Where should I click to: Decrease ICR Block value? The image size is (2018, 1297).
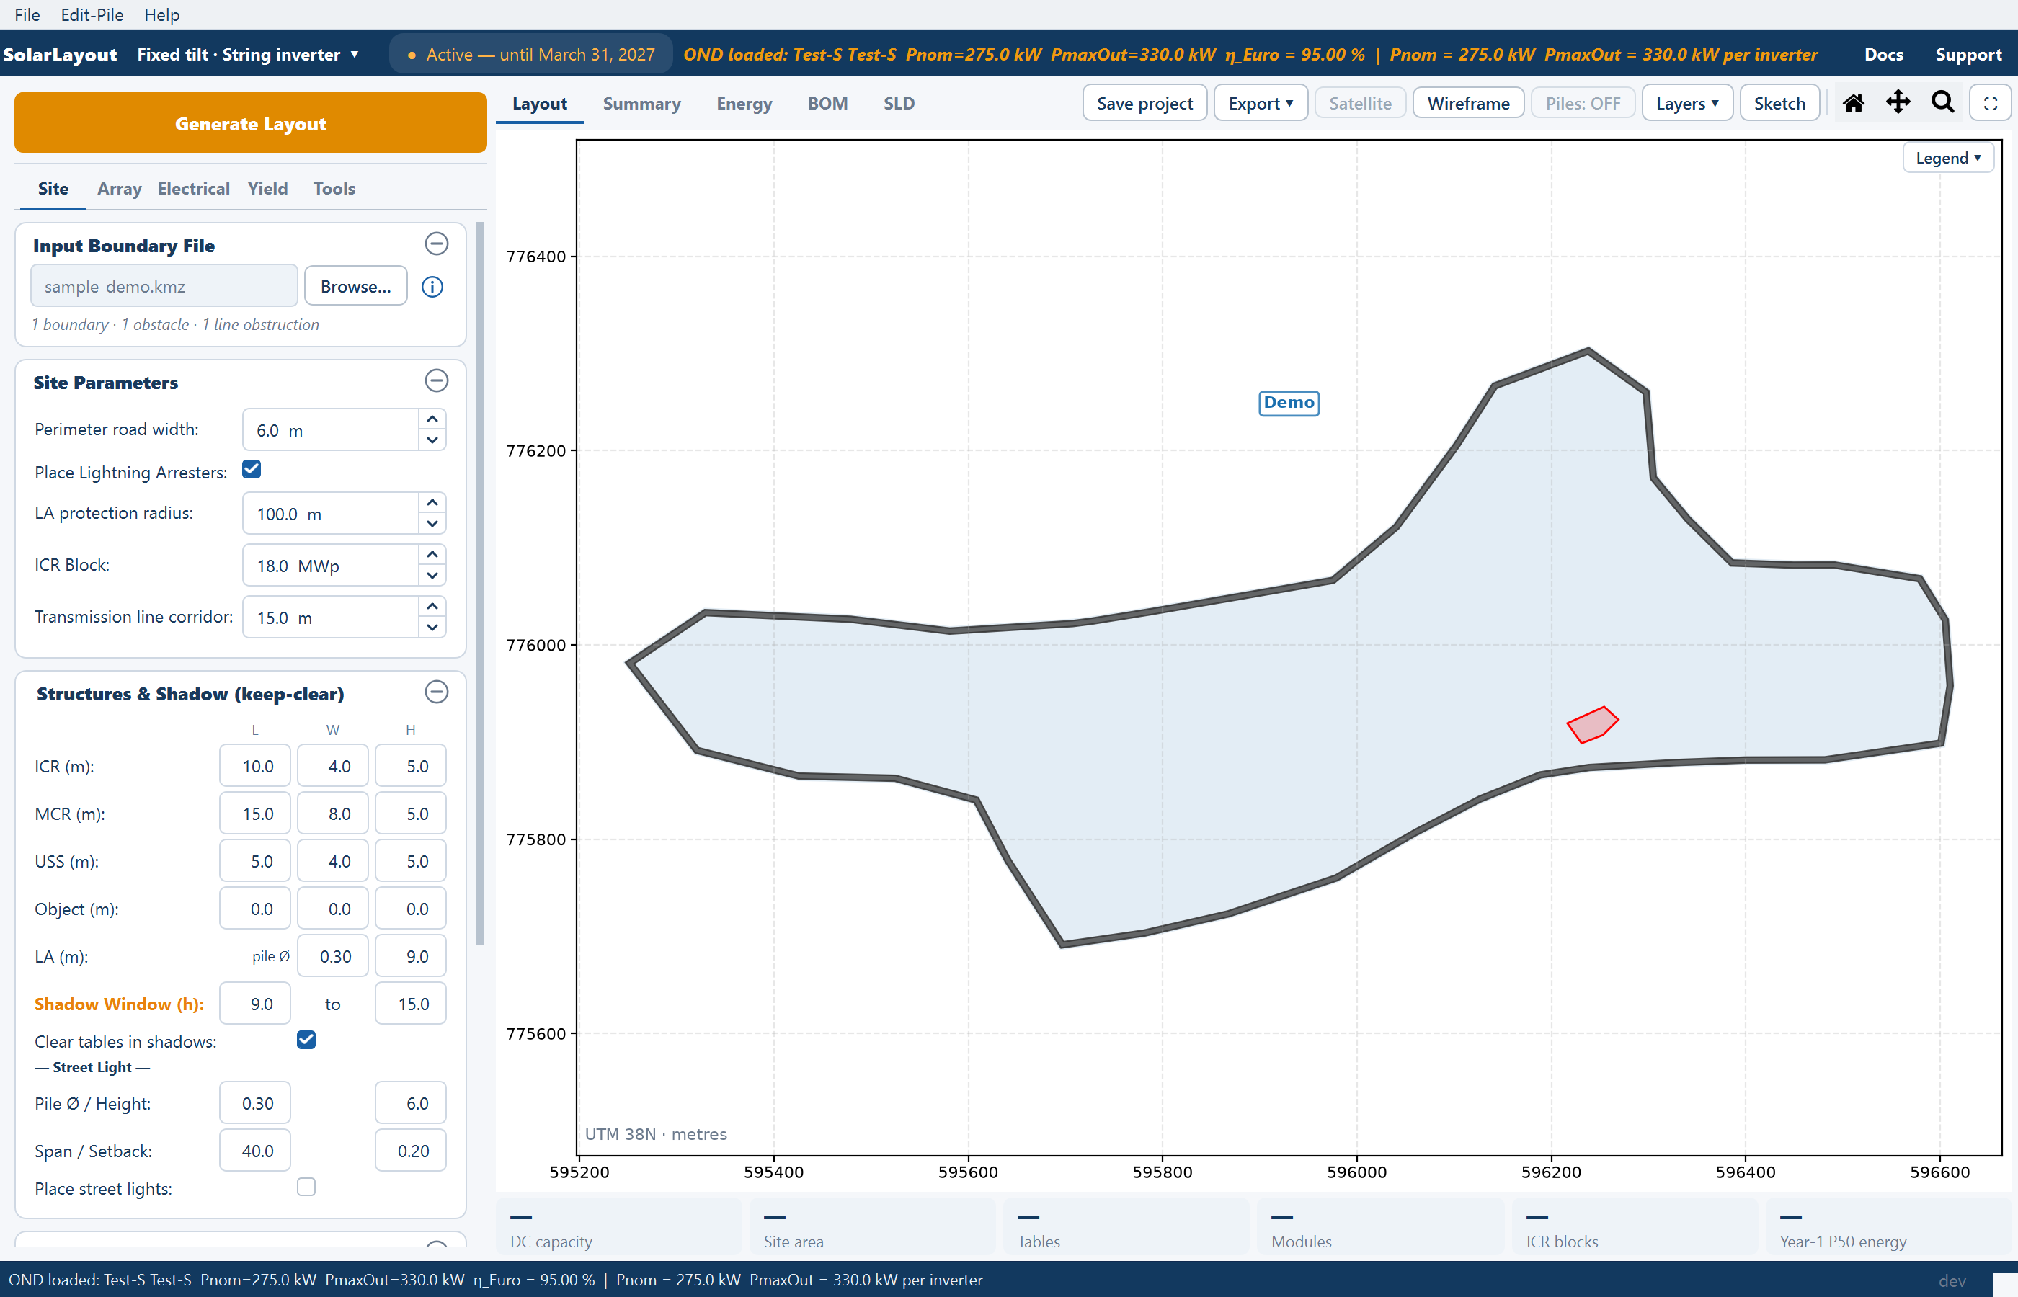click(x=432, y=576)
